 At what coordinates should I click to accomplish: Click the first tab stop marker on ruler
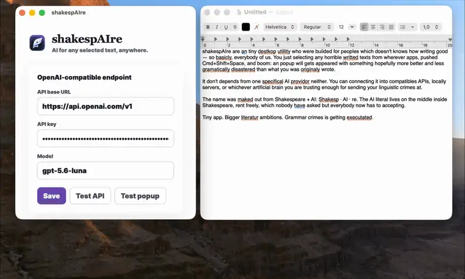(x=216, y=39)
